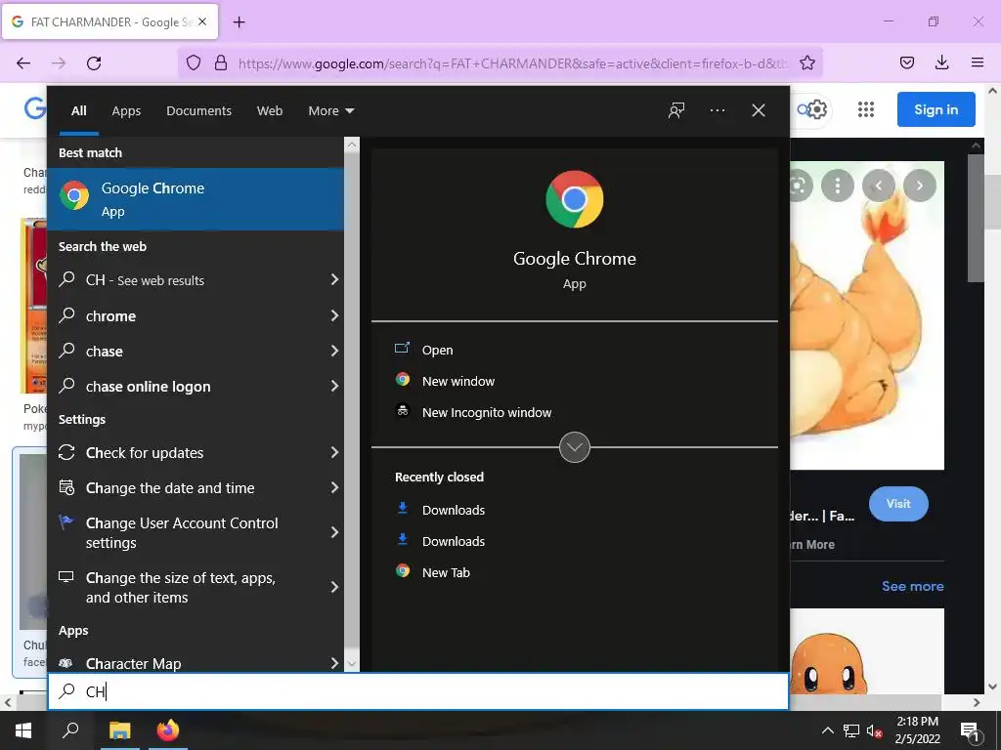1001x750 pixels.
Task: Click Open in Chrome preview pane
Action: tap(437, 351)
